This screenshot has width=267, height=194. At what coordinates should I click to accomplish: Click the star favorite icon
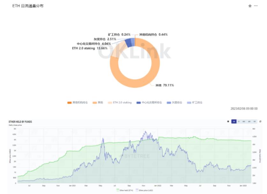250,6
